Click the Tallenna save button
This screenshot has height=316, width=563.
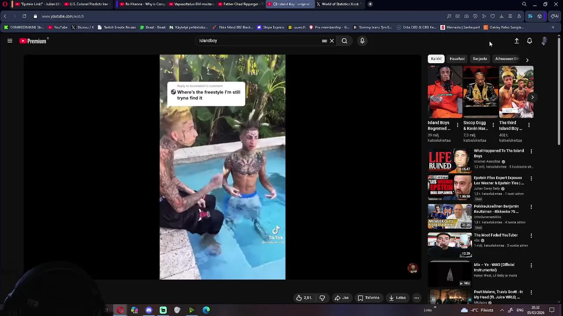click(x=369, y=298)
